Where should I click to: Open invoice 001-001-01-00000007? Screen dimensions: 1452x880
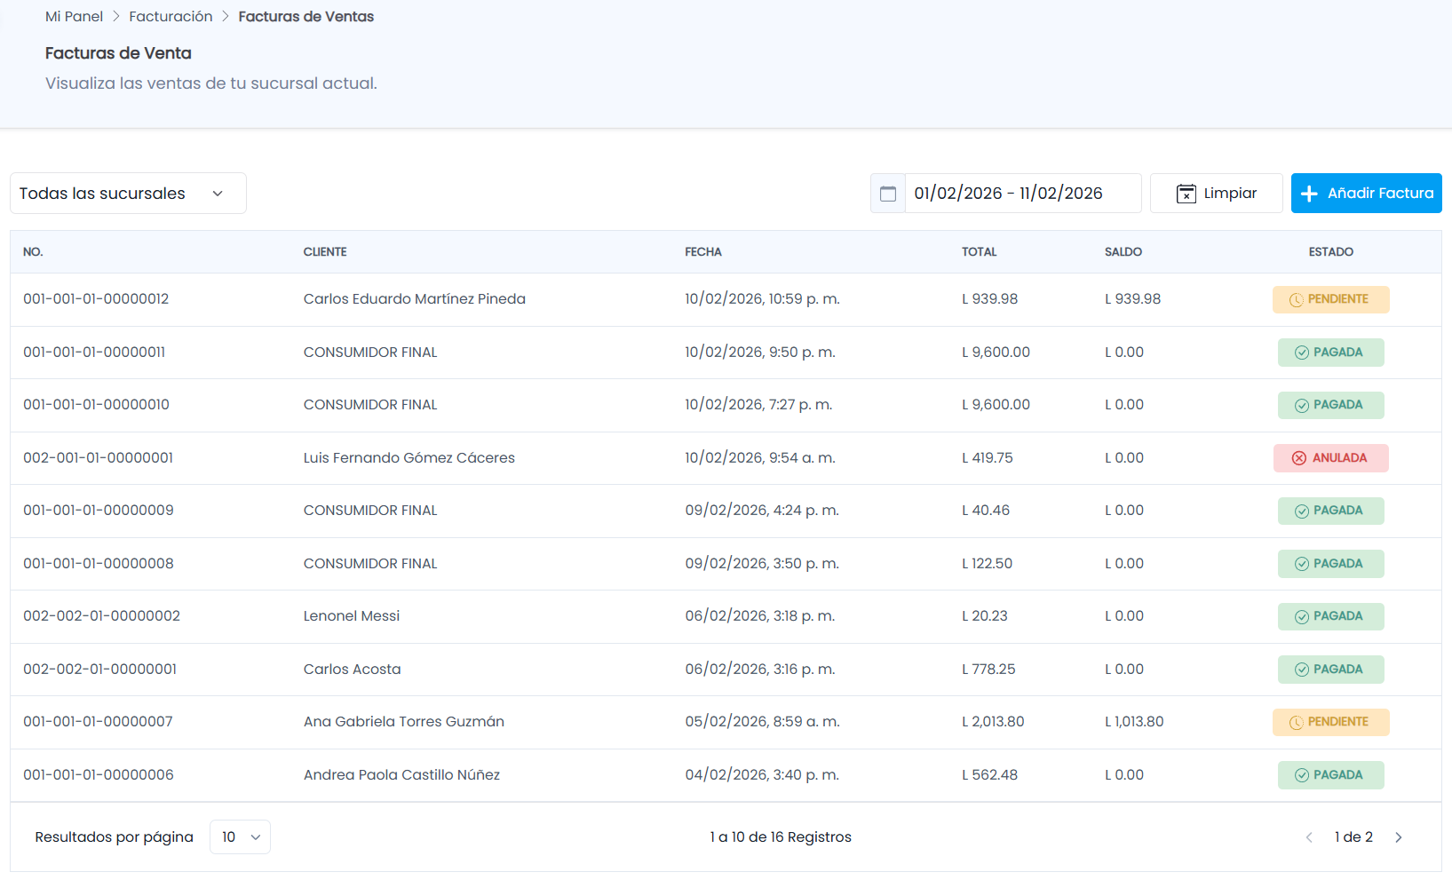click(x=98, y=722)
